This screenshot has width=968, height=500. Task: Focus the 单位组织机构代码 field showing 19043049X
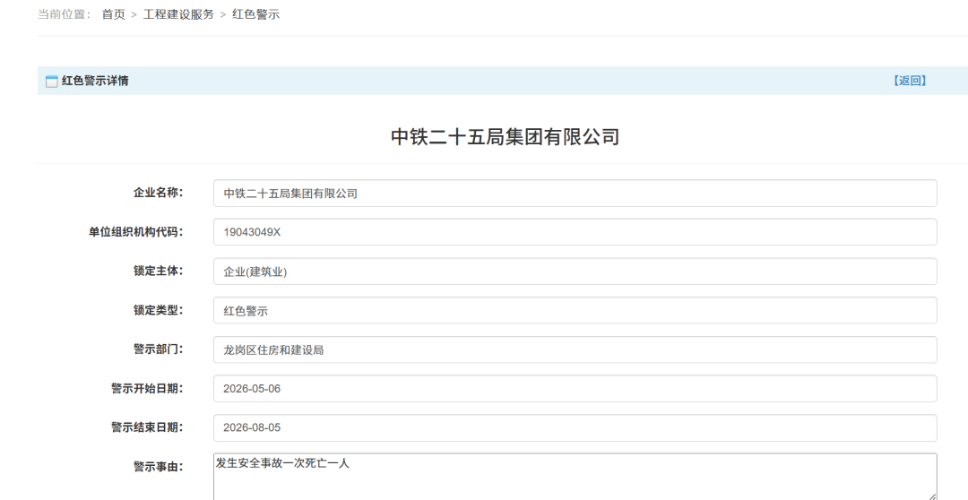pos(575,232)
